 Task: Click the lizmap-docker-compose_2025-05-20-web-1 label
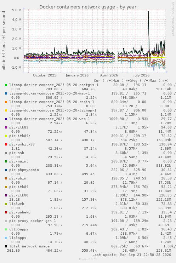50,119
